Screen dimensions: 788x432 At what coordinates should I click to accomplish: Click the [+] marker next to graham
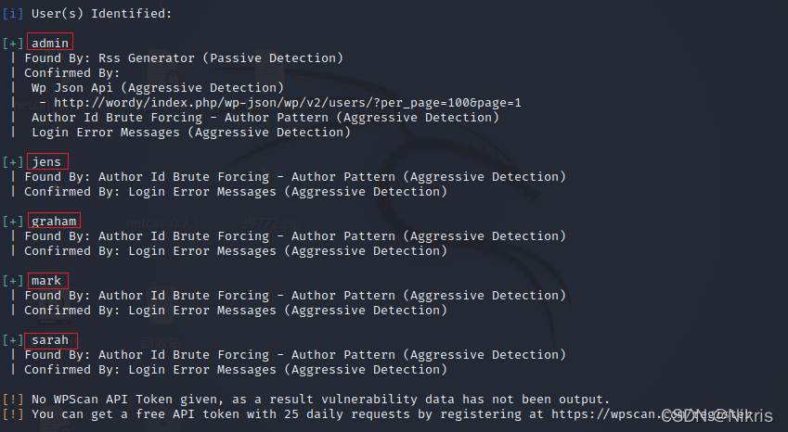tap(13, 222)
